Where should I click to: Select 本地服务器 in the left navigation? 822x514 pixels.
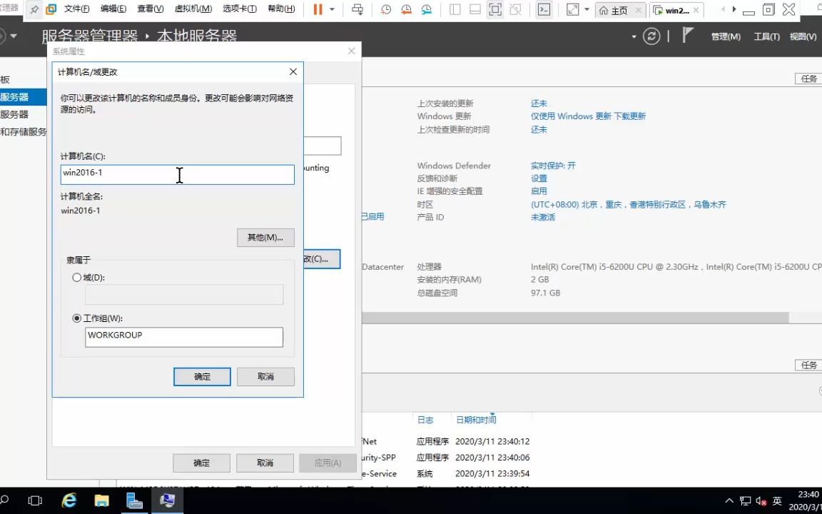coord(23,97)
